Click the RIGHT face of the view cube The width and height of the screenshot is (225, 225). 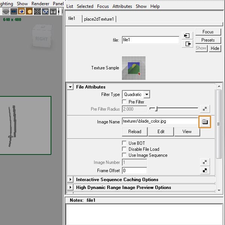[x=41, y=39]
